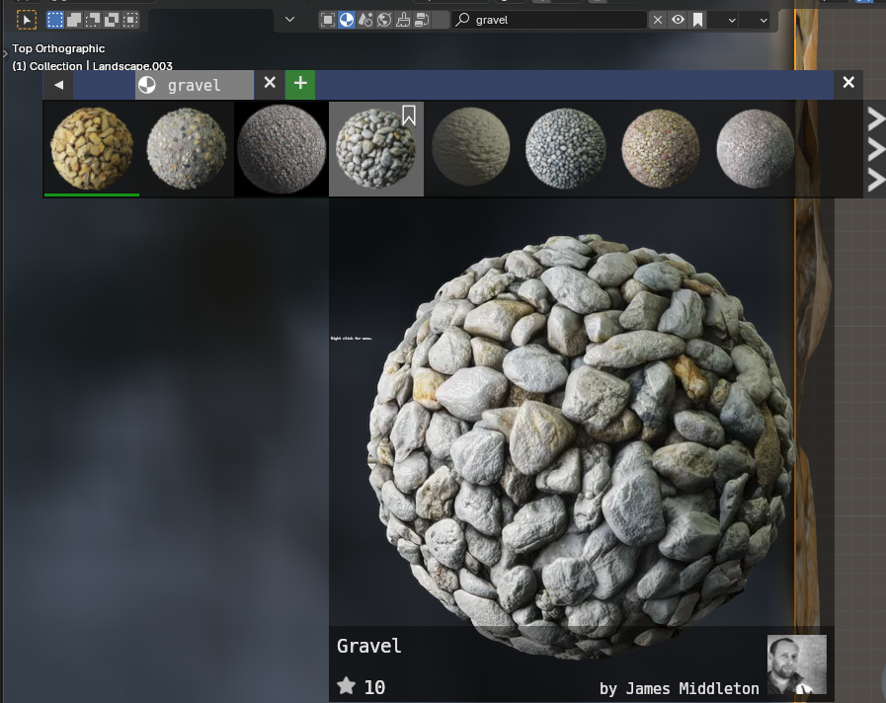886x703 pixels.
Task: Click the 10 star rating
Action: click(x=362, y=687)
